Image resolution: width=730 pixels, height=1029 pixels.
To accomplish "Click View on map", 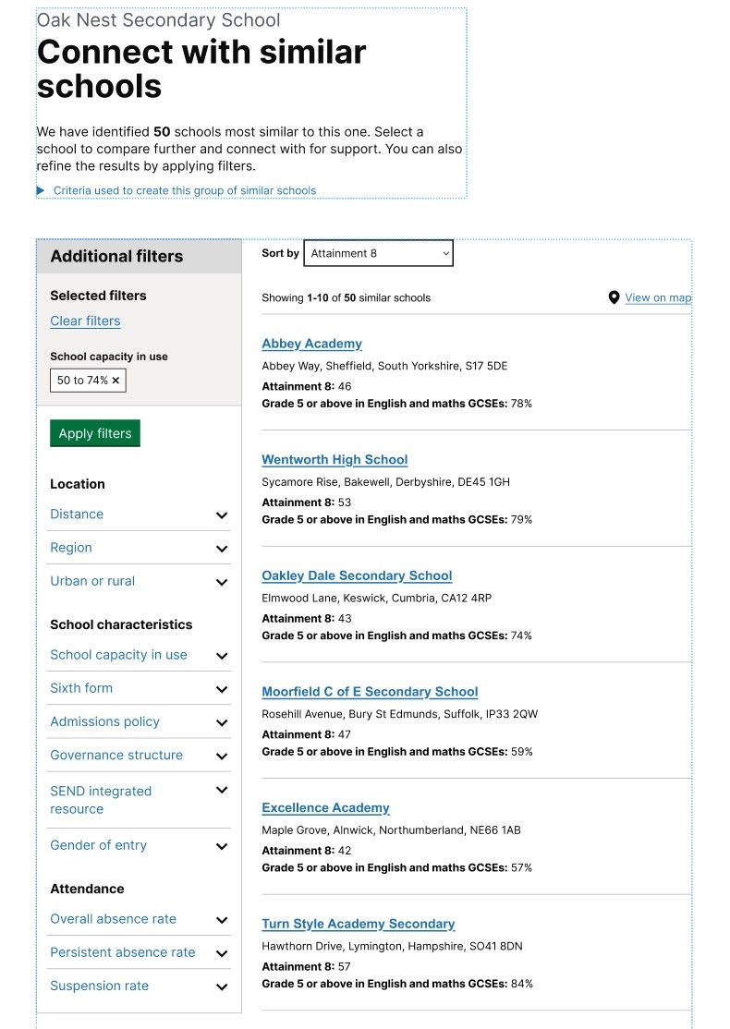I will [x=658, y=297].
